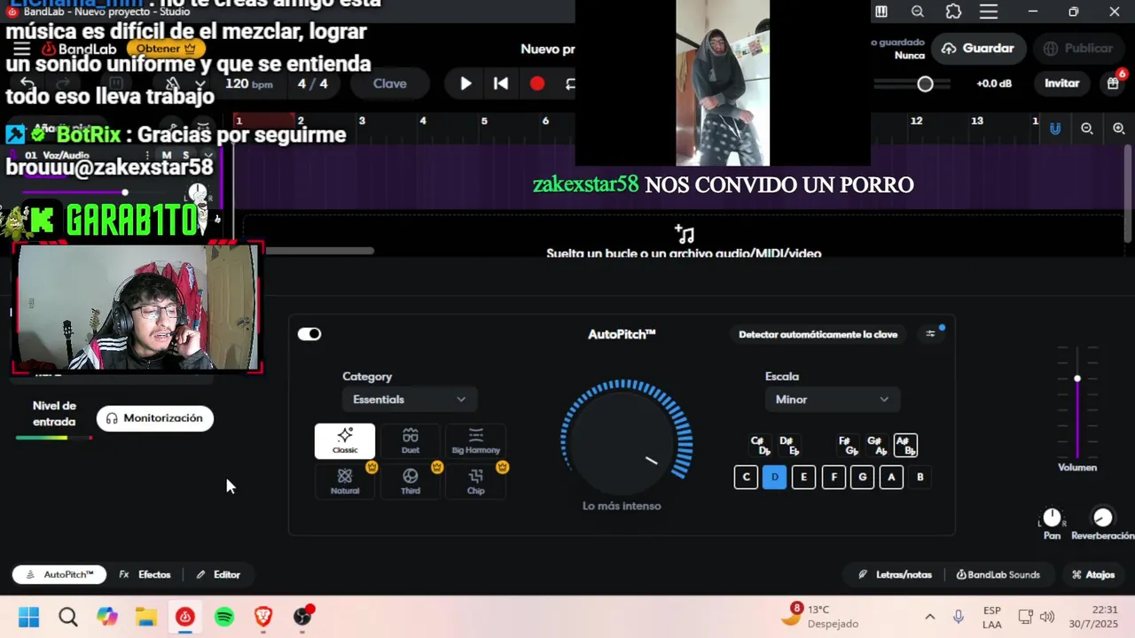Screen dimensions: 1135x638
Task: Open Spotify from the Windows taskbar
Action: click(x=223, y=617)
